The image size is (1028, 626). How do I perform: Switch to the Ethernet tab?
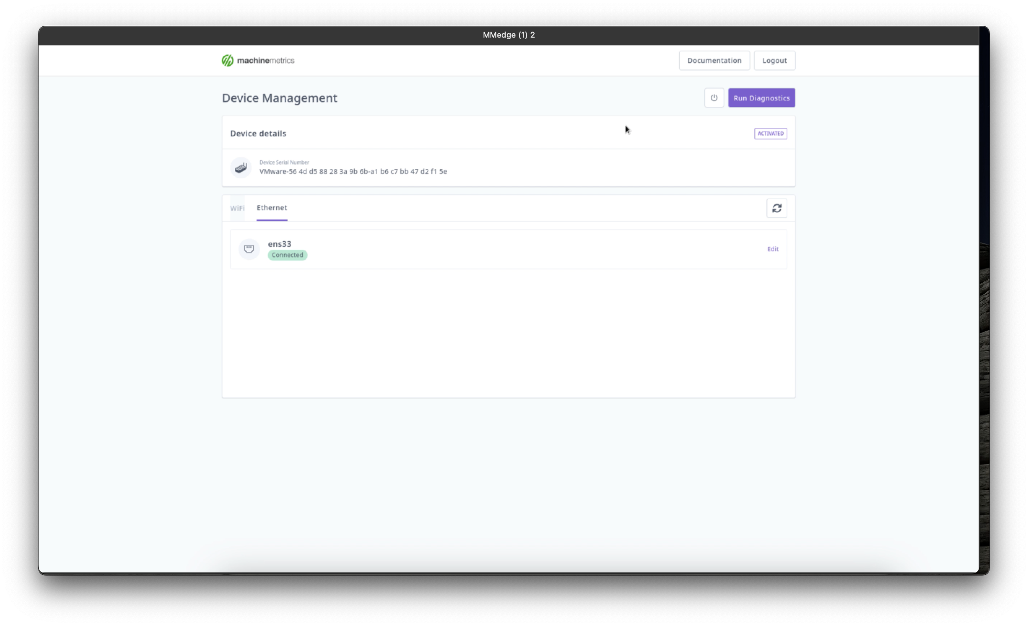pos(272,208)
